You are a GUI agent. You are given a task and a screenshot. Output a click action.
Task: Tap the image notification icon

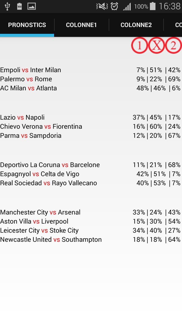pyautogui.click(x=32, y=6)
